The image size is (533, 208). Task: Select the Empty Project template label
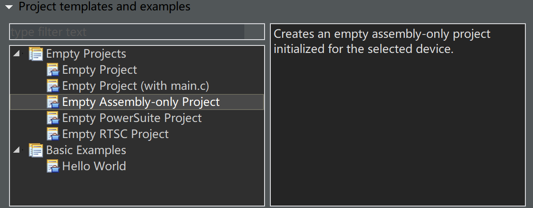coord(99,70)
